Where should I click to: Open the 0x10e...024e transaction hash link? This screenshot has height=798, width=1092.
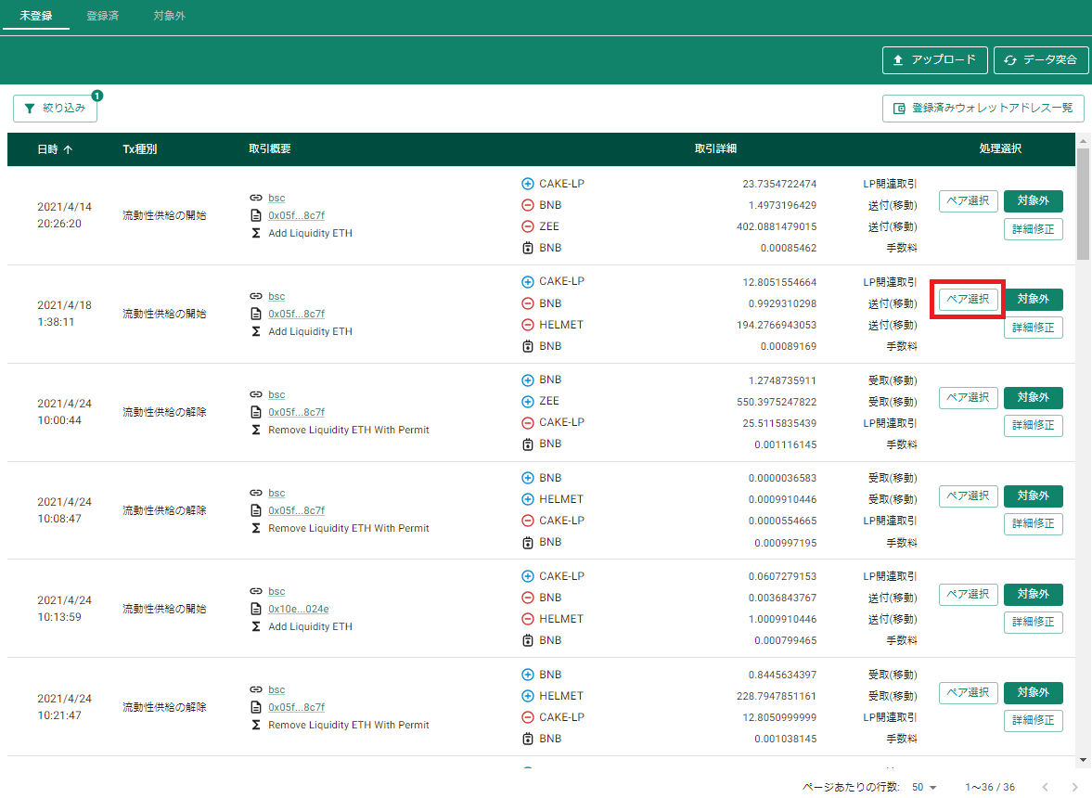point(298,609)
